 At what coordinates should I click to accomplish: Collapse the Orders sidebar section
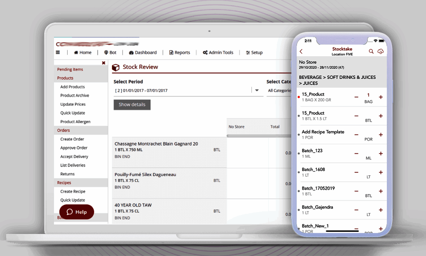tap(63, 130)
